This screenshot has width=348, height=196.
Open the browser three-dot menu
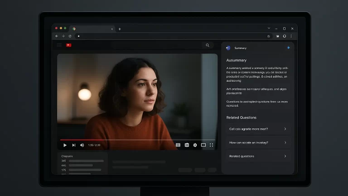coord(291,36)
